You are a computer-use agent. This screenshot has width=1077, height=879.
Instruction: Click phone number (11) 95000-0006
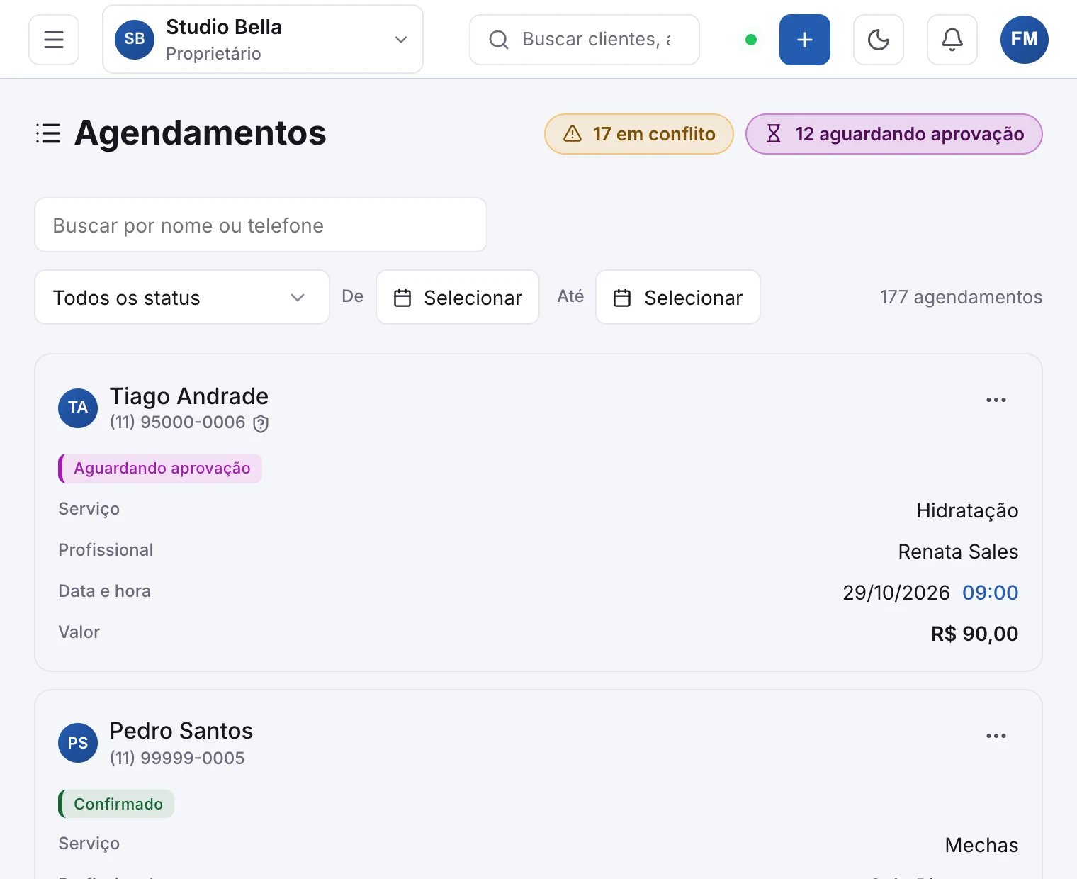178,422
